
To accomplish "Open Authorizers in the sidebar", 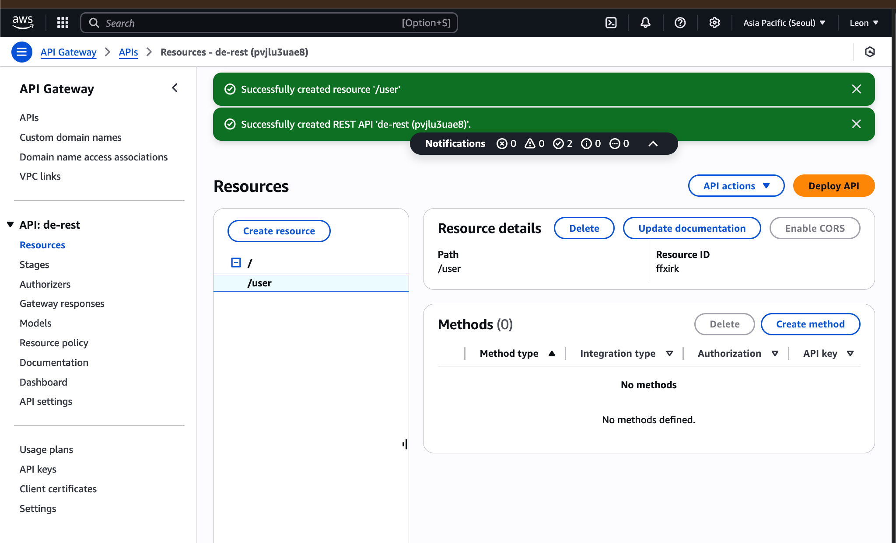I will (x=45, y=284).
